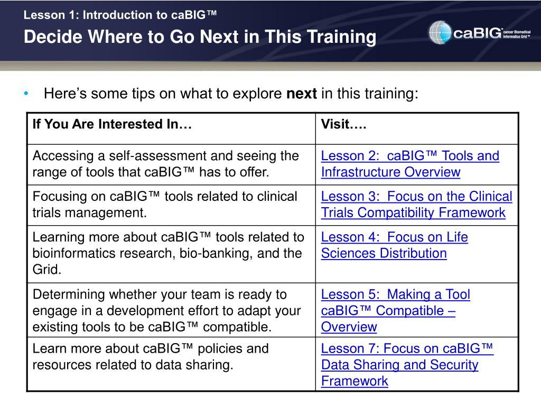Image resolution: width=541 pixels, height=406 pixels.
Task: Click the clinical trials management description cell
Action: coord(171,205)
